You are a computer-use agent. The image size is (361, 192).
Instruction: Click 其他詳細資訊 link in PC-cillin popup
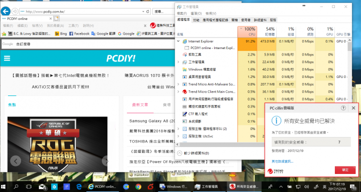pos(282,161)
